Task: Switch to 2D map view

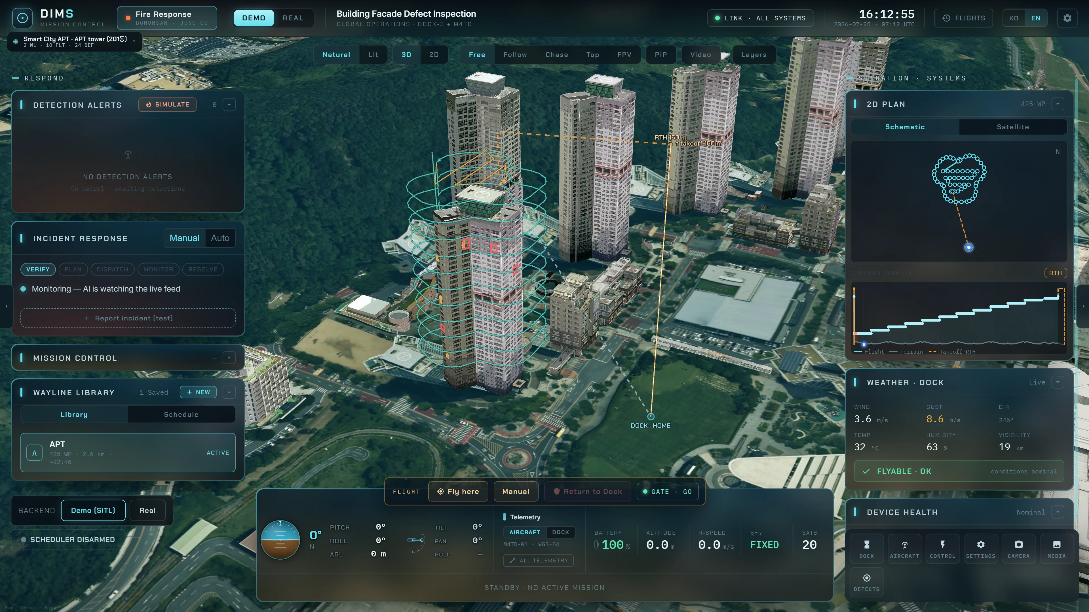Action: point(434,54)
